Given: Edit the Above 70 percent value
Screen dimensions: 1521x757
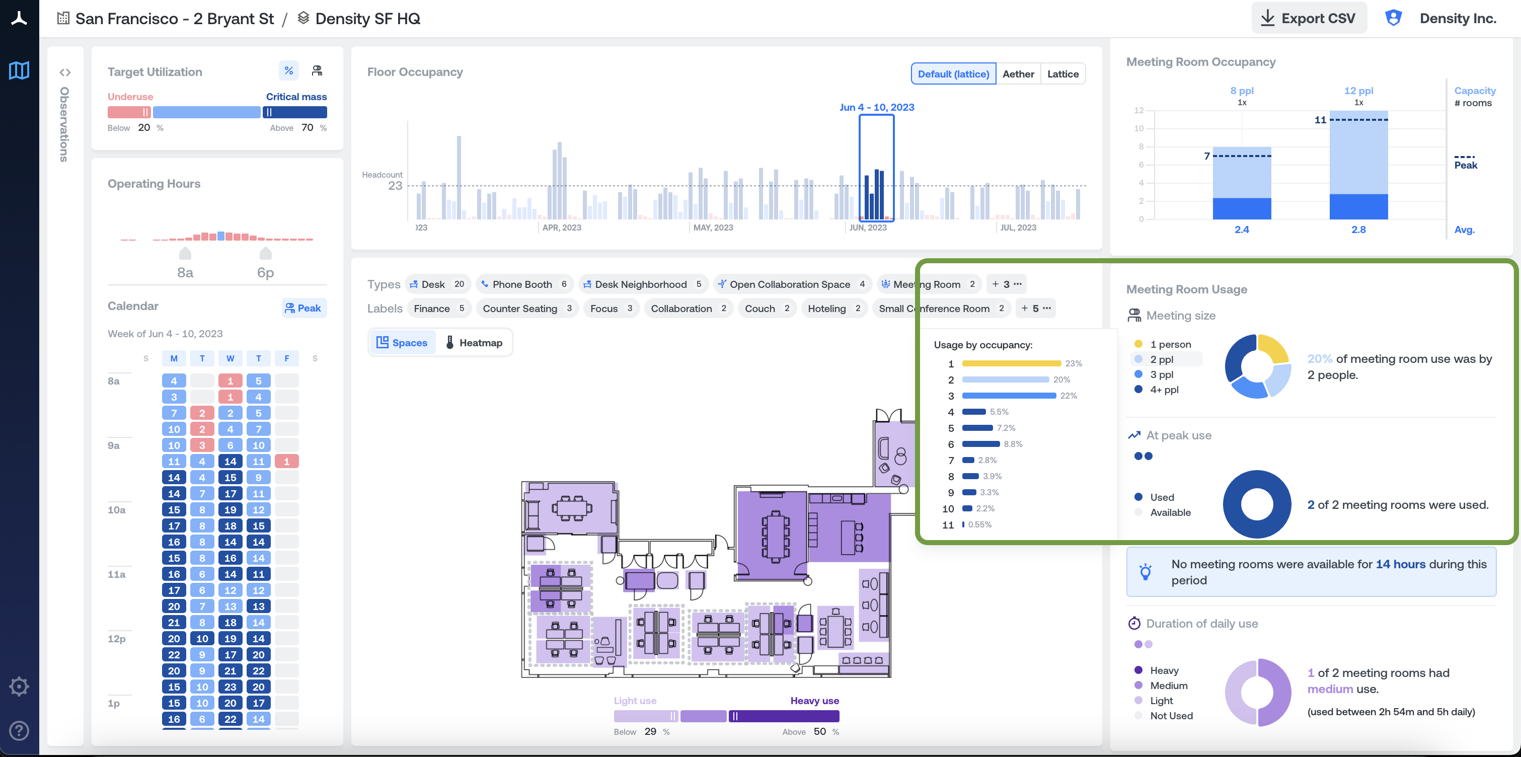Looking at the screenshot, I should [x=307, y=127].
